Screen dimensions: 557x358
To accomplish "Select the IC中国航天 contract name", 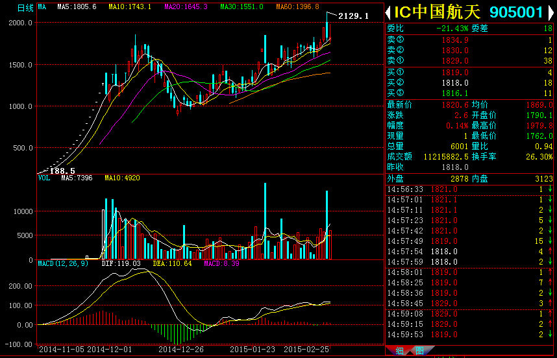I will [438, 12].
